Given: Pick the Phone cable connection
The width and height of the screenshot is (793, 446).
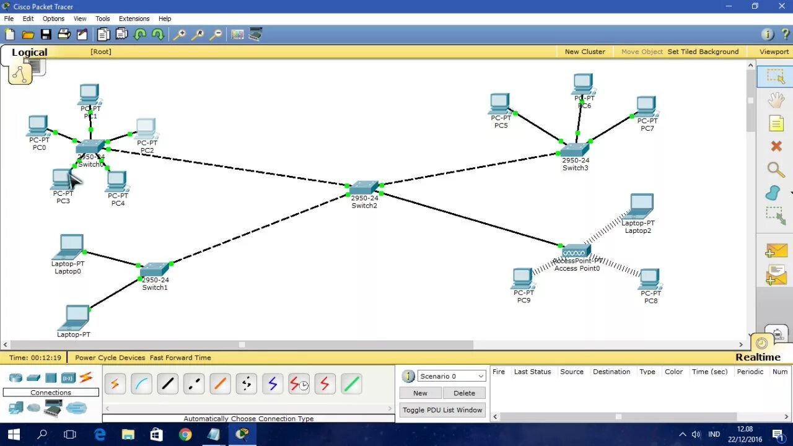Looking at the screenshot, I should 247,384.
